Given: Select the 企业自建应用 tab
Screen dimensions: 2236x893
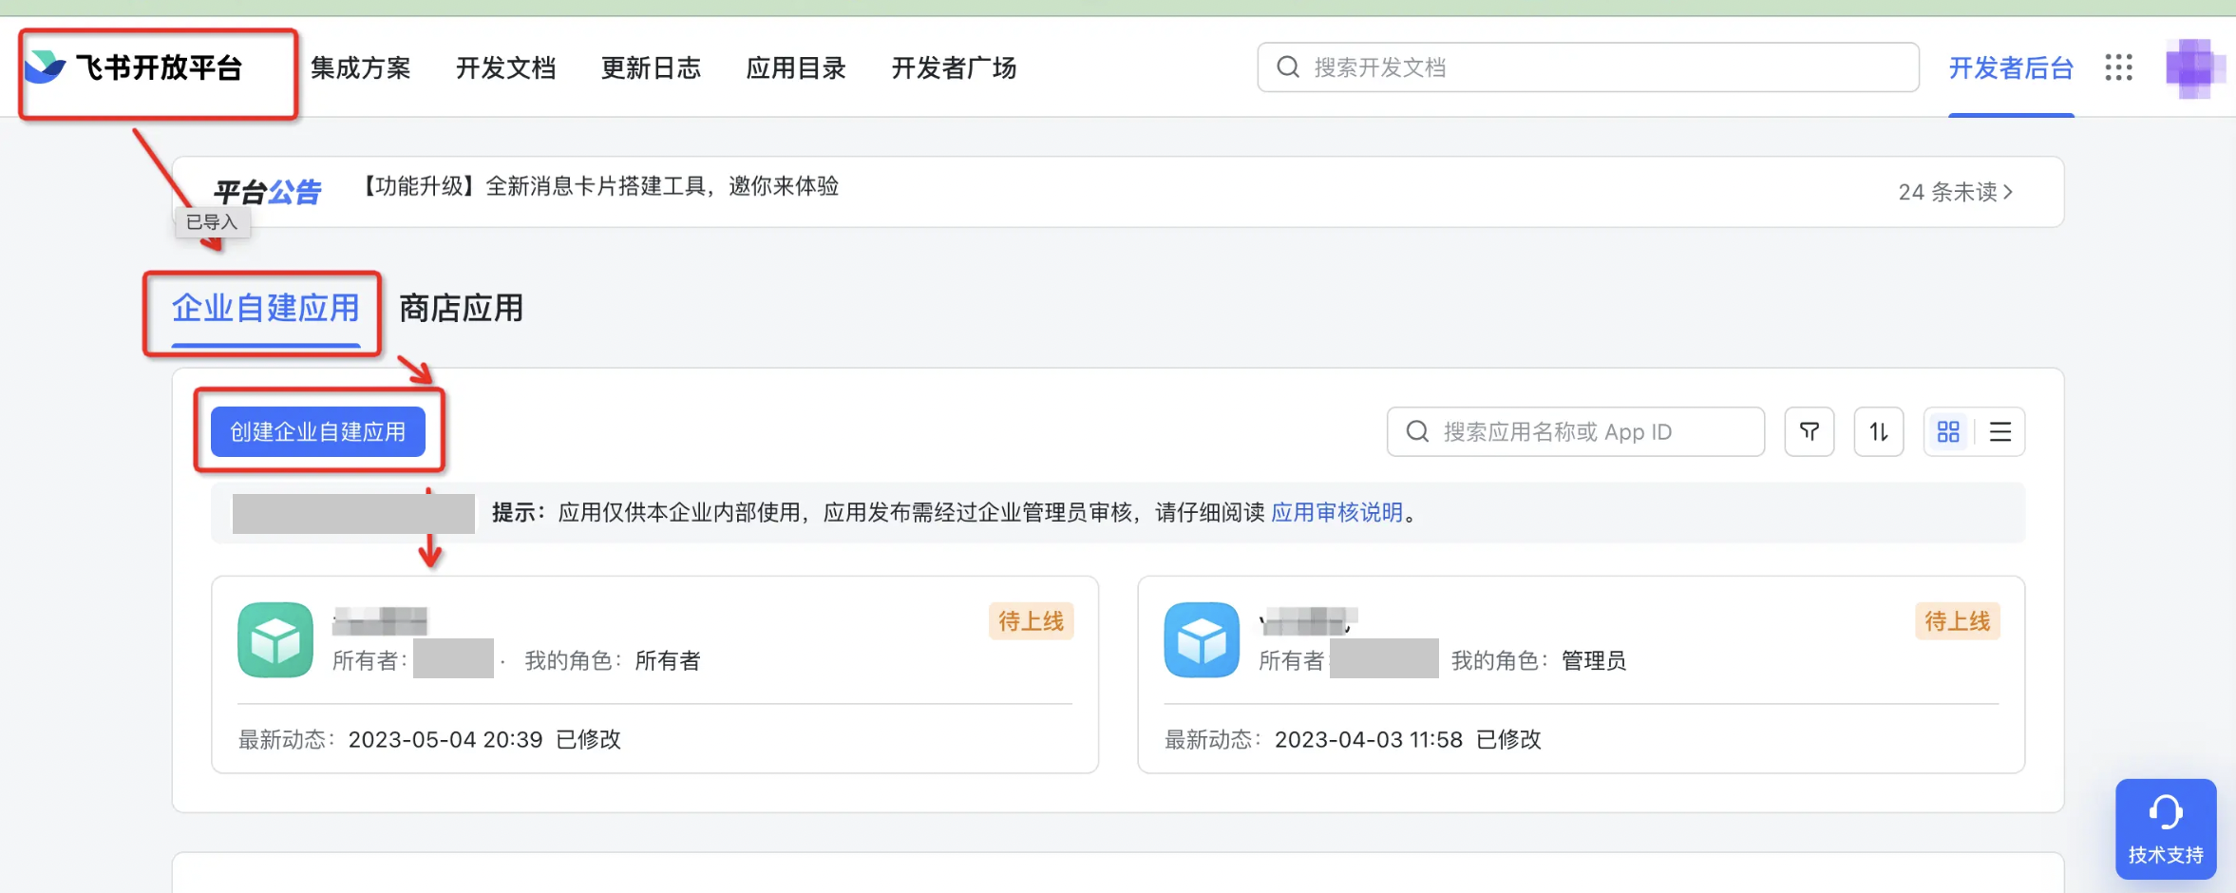Looking at the screenshot, I should pos(266,309).
